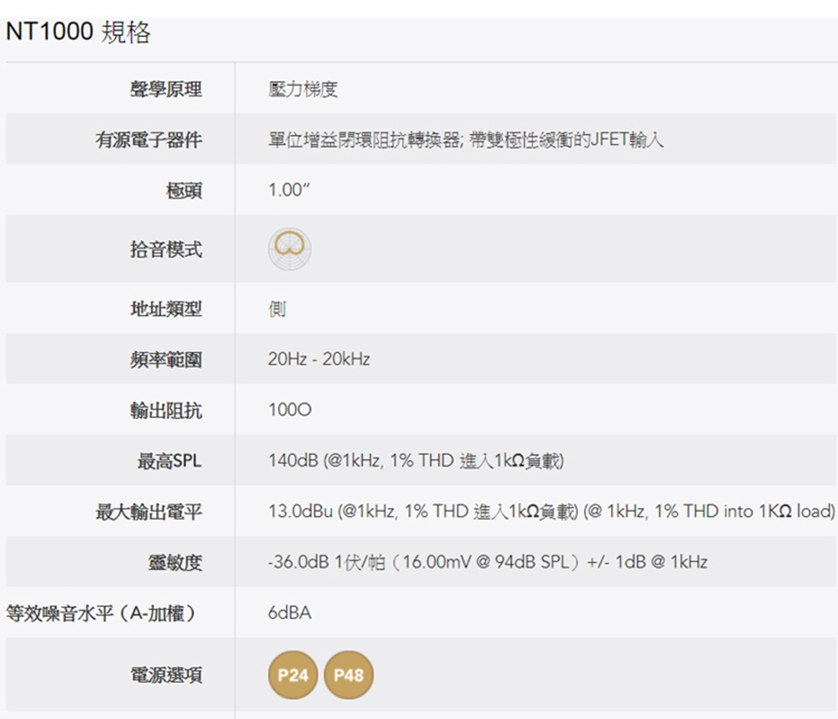Click the 有源電子器件 label
The image size is (838, 719).
(148, 139)
